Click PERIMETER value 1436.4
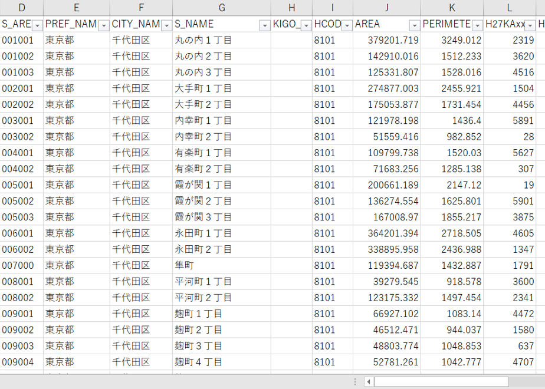This screenshot has height=389, width=545. tap(452, 120)
